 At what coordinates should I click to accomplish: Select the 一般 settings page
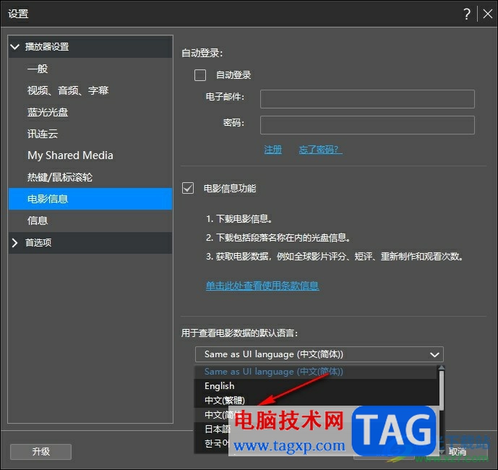click(x=90, y=69)
